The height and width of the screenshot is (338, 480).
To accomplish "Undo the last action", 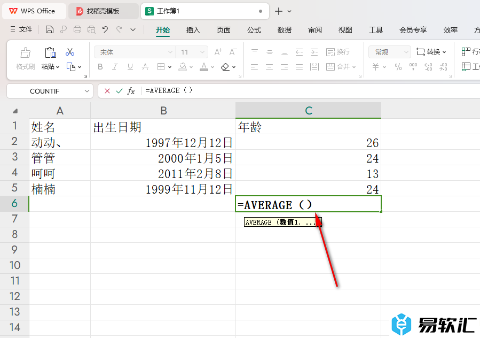I will point(105,29).
